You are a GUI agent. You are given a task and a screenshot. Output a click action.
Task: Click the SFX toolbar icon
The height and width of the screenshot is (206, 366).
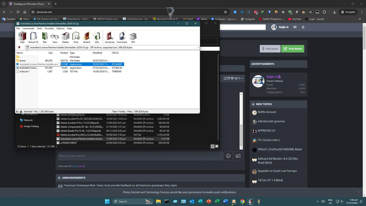click(x=133, y=37)
